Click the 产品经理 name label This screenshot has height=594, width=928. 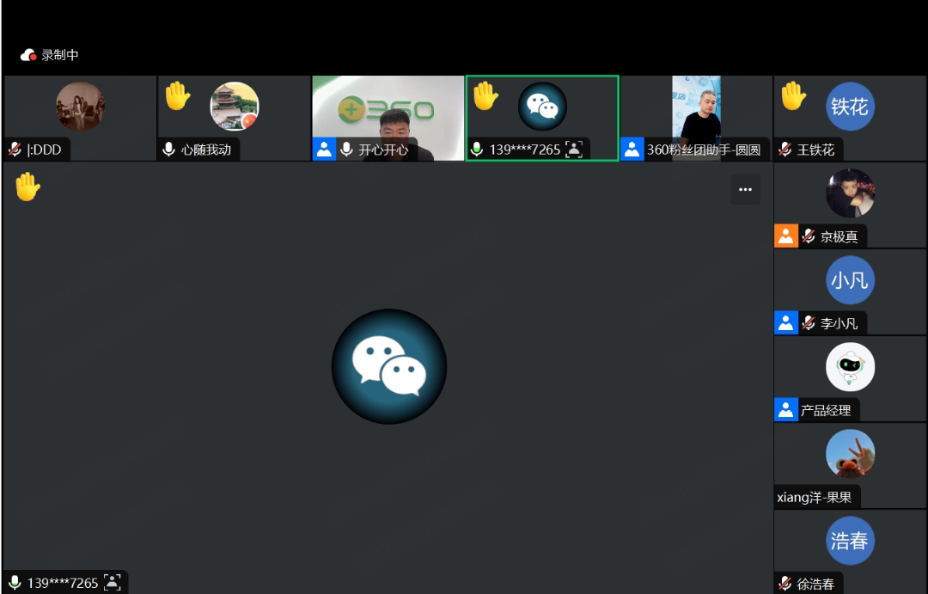pos(826,410)
